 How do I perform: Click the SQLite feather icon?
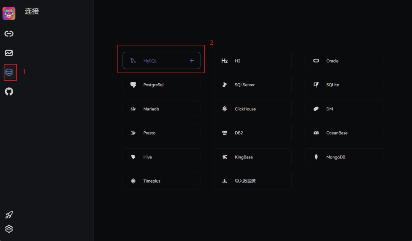(x=316, y=85)
